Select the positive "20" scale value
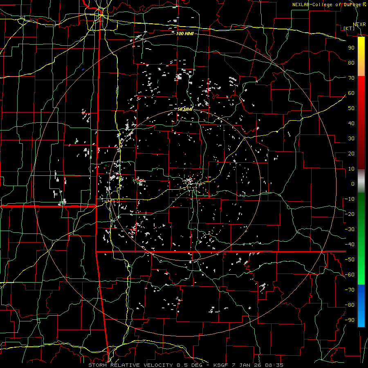 click(351, 153)
